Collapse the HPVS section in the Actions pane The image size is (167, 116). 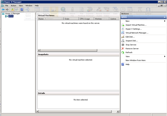pyautogui.click(x=165, y=17)
